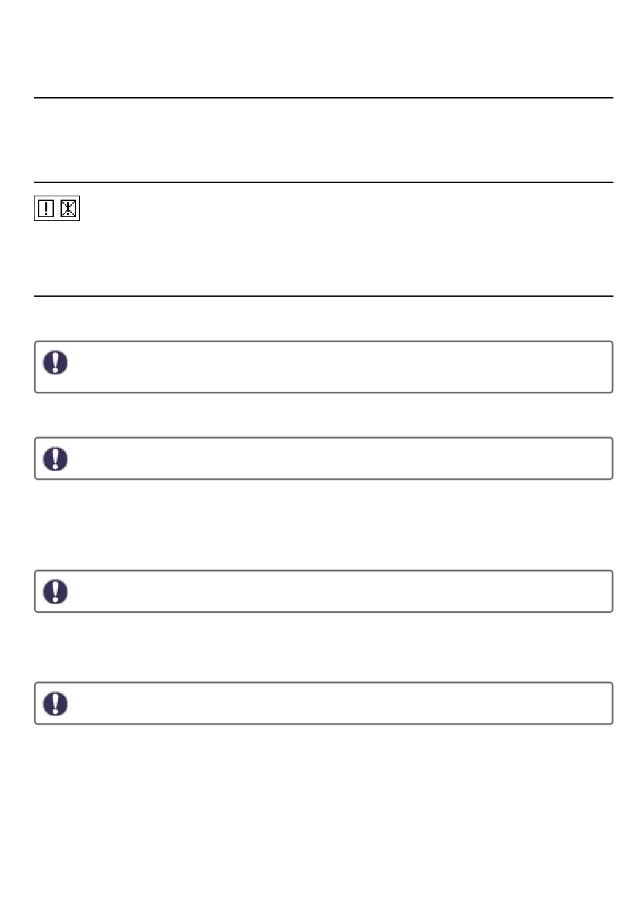Click the exclamation icon in the bottom notice box

pos(55,703)
